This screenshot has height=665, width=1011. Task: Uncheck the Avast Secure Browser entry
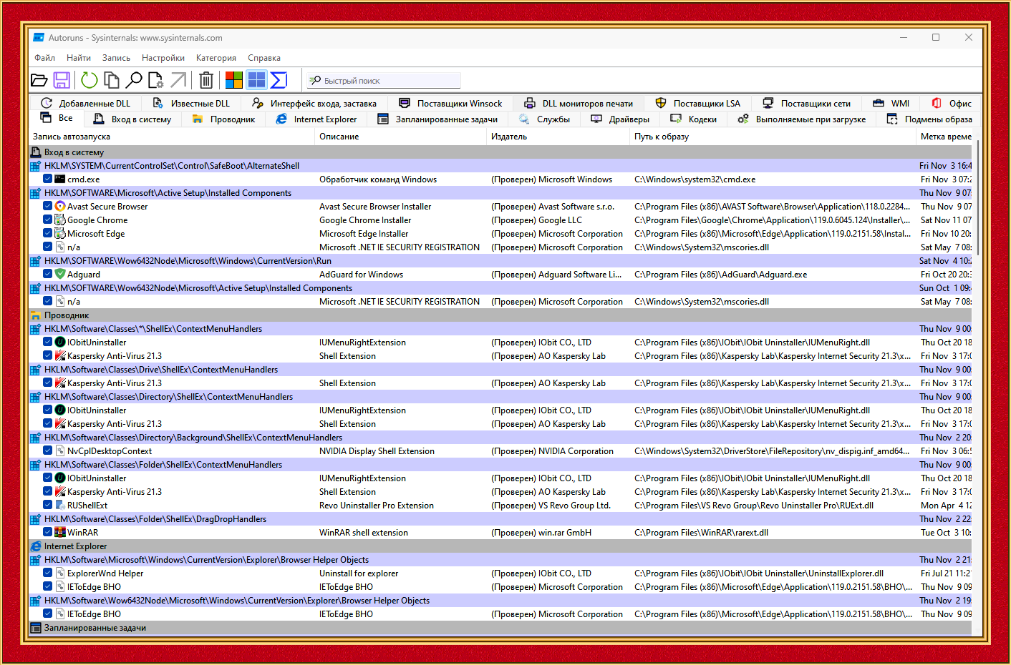[x=47, y=206]
